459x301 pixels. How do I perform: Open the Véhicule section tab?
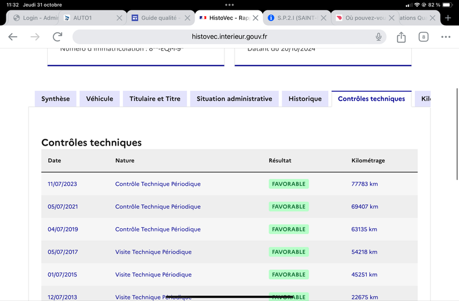pyautogui.click(x=99, y=99)
